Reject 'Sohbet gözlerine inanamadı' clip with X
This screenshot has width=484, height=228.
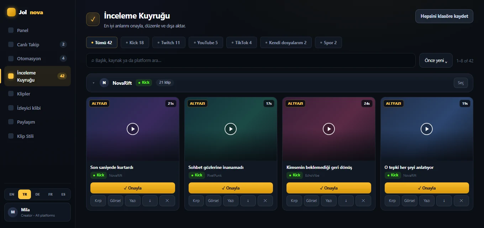pos(265,201)
